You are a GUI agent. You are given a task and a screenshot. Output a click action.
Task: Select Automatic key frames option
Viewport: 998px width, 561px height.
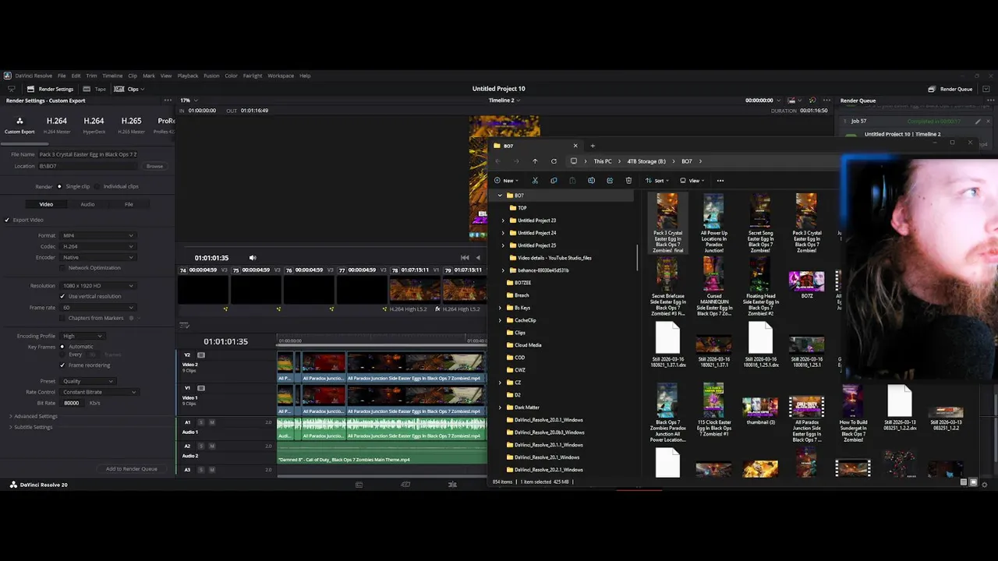62,347
